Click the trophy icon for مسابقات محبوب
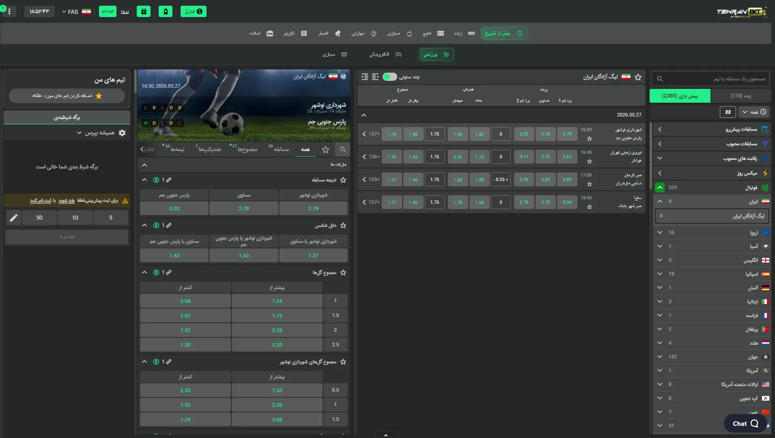Screen dimensions: 775x438 coord(765,144)
